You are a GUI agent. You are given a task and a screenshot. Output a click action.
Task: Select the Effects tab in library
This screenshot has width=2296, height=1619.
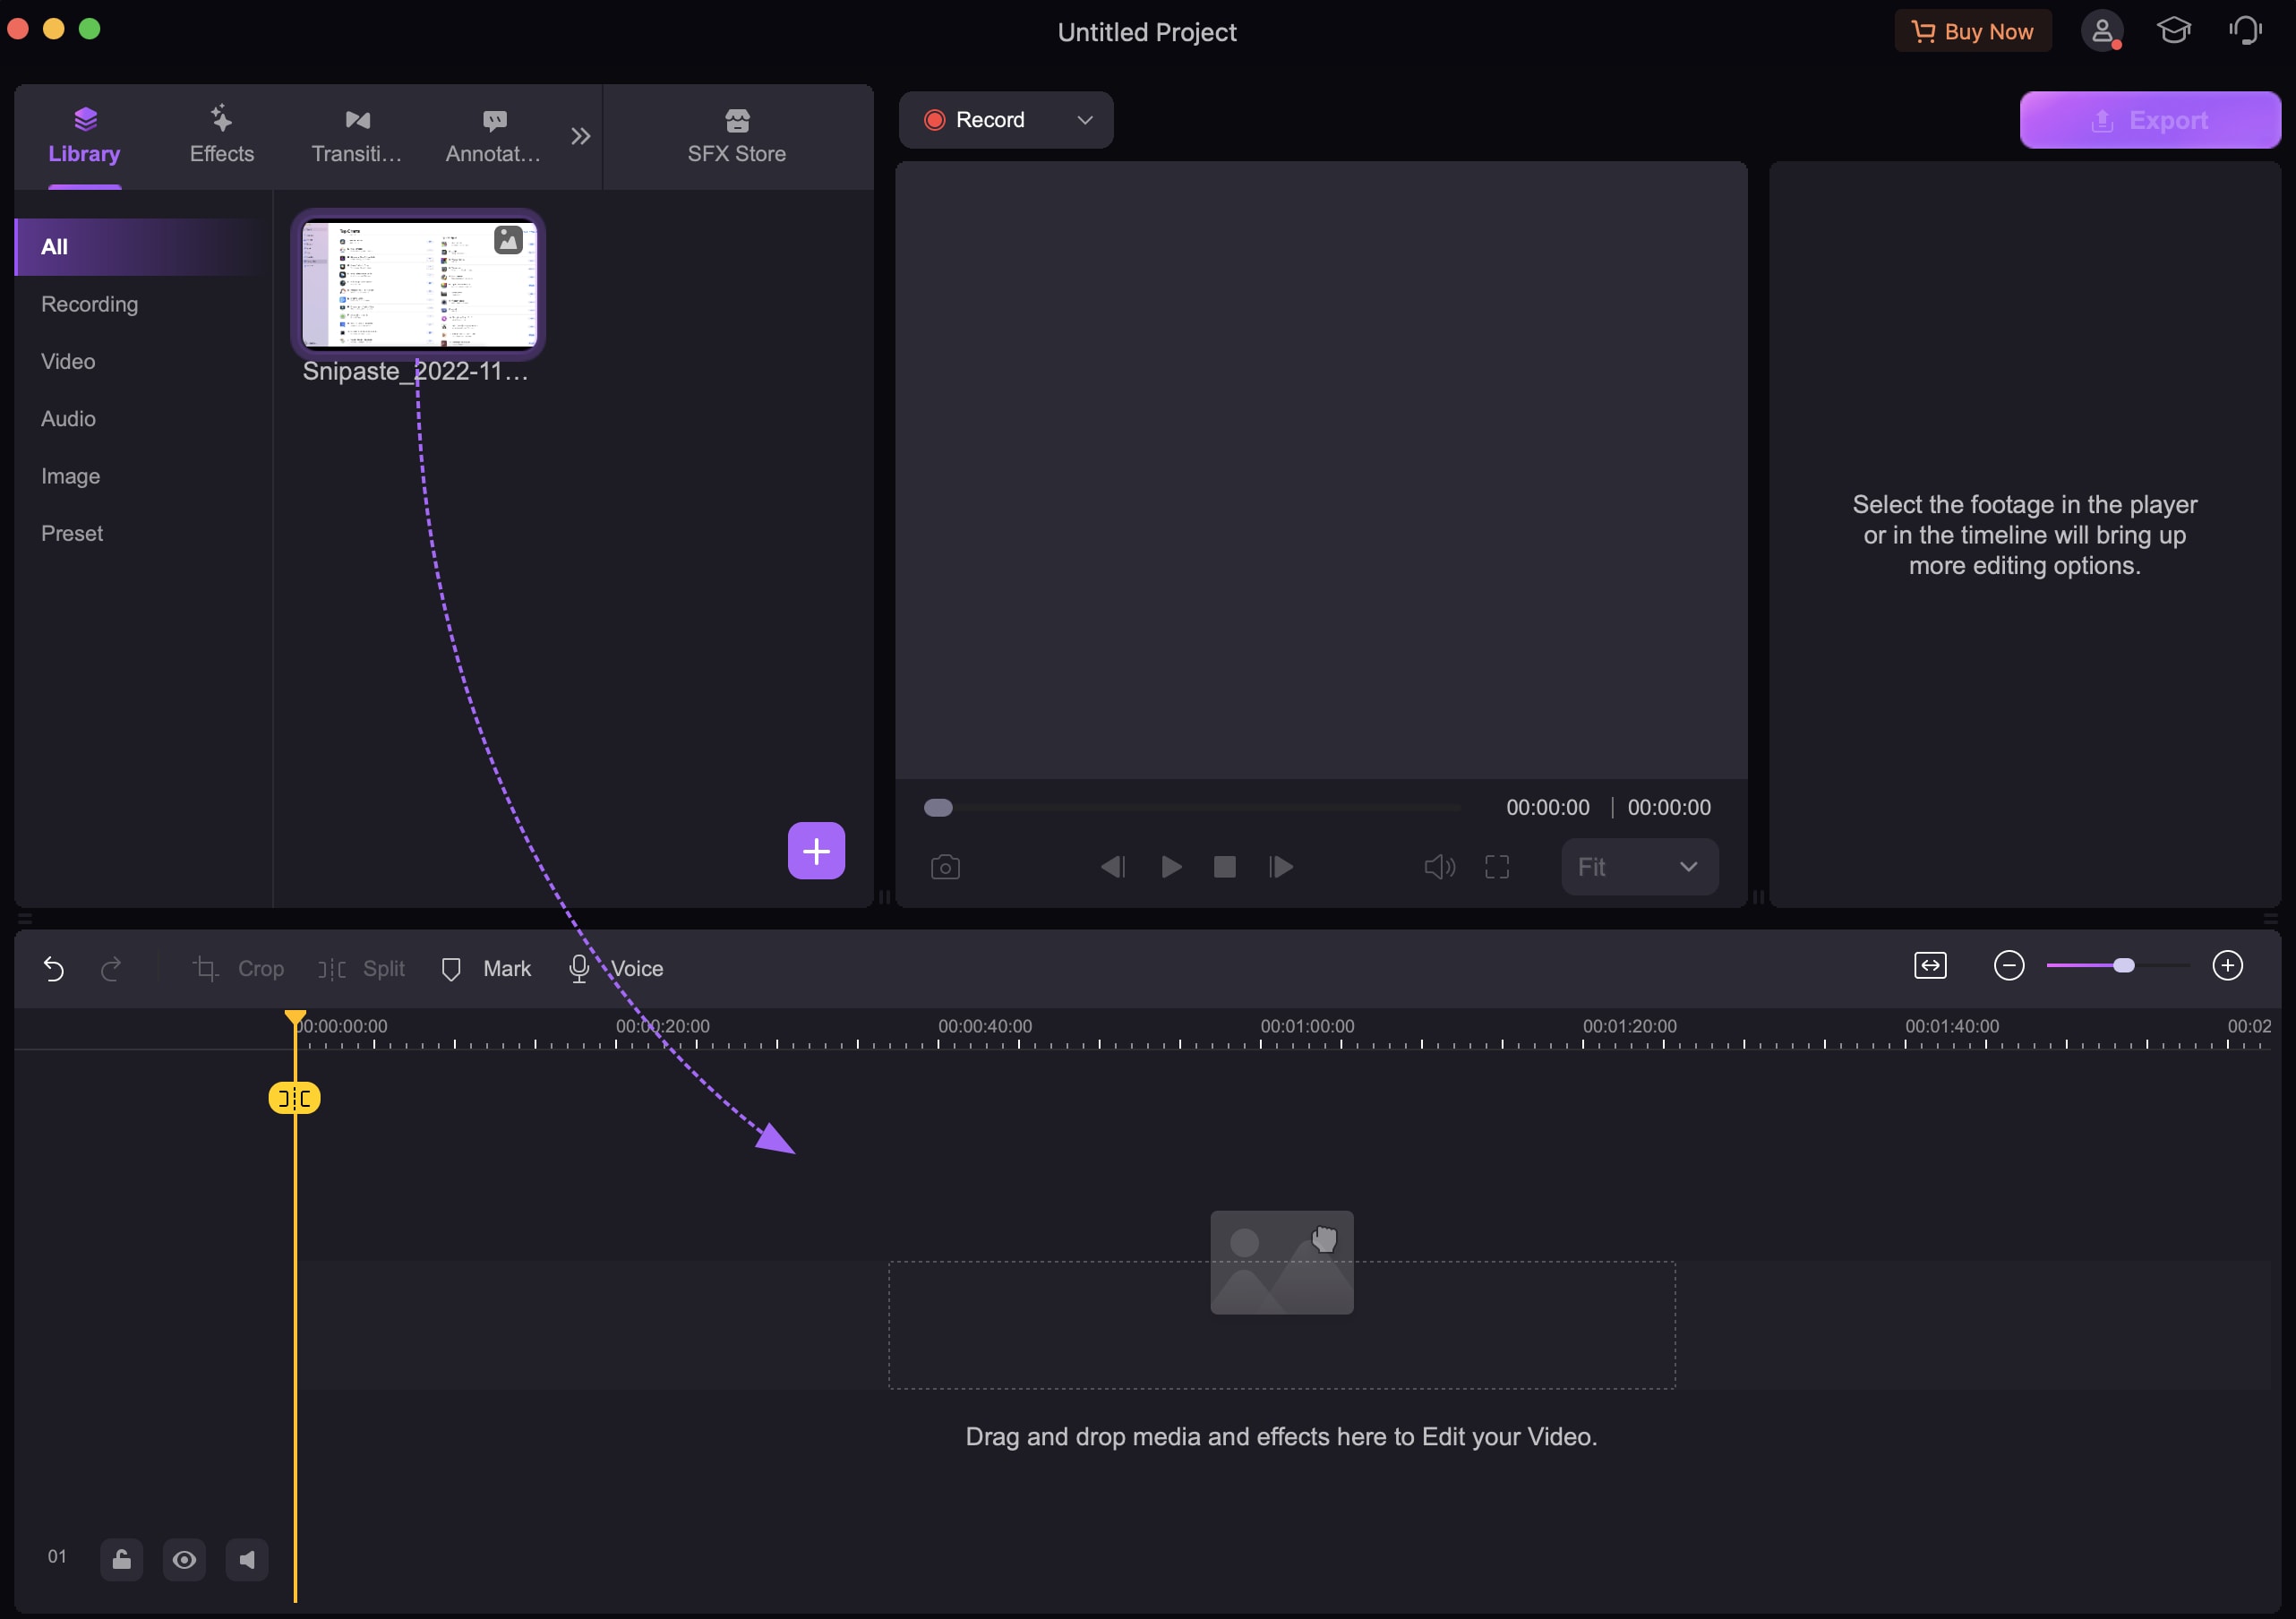tap(220, 133)
